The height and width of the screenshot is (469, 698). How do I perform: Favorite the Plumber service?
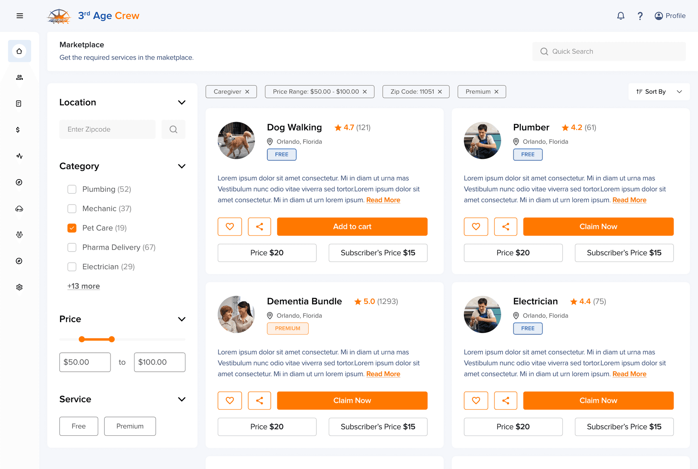(476, 227)
